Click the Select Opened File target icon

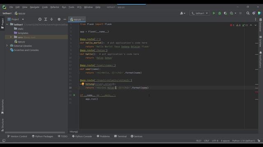pyautogui.click(x=40, y=19)
